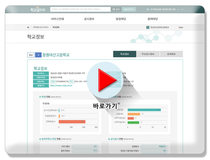Click the 교원(여) orange bar
The width and height of the screenshot is (210, 160).
pyautogui.click(x=134, y=114)
